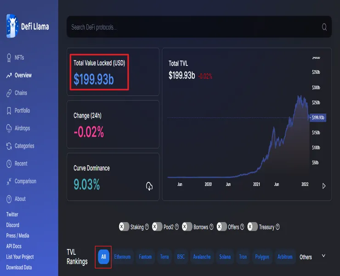Click the About question-mark icon

[x=9, y=199]
